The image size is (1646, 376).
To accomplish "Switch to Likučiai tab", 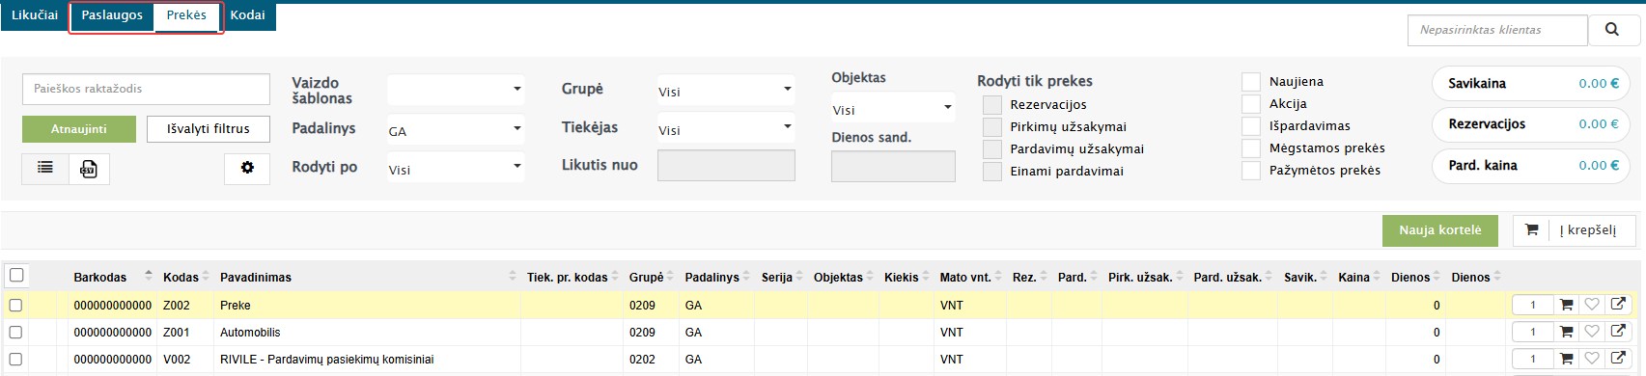I will tap(35, 15).
